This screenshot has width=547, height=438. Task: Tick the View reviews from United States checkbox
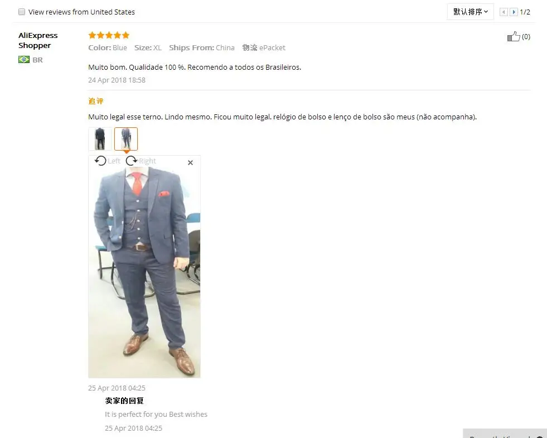click(22, 12)
